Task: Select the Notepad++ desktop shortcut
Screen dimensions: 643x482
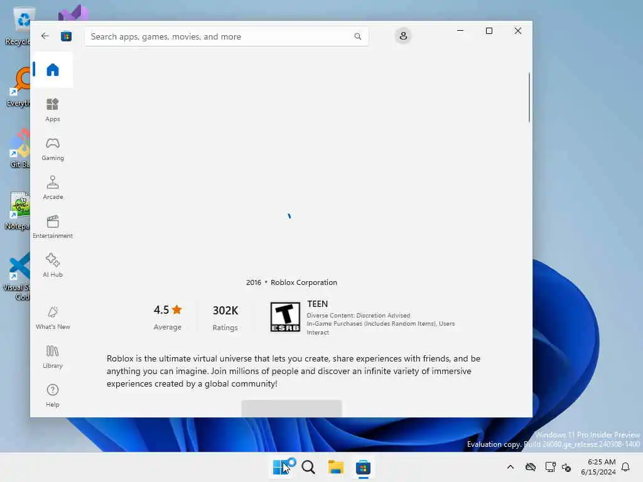Action: coord(18,211)
